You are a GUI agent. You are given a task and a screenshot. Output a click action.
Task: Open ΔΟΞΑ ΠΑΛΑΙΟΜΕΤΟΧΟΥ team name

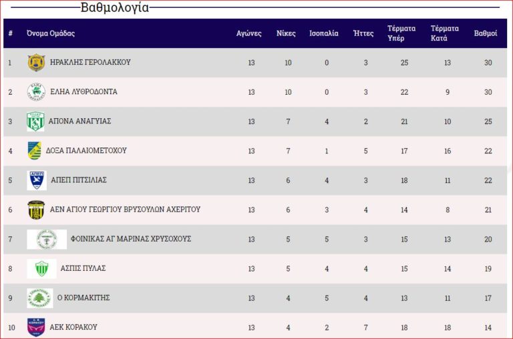point(86,150)
